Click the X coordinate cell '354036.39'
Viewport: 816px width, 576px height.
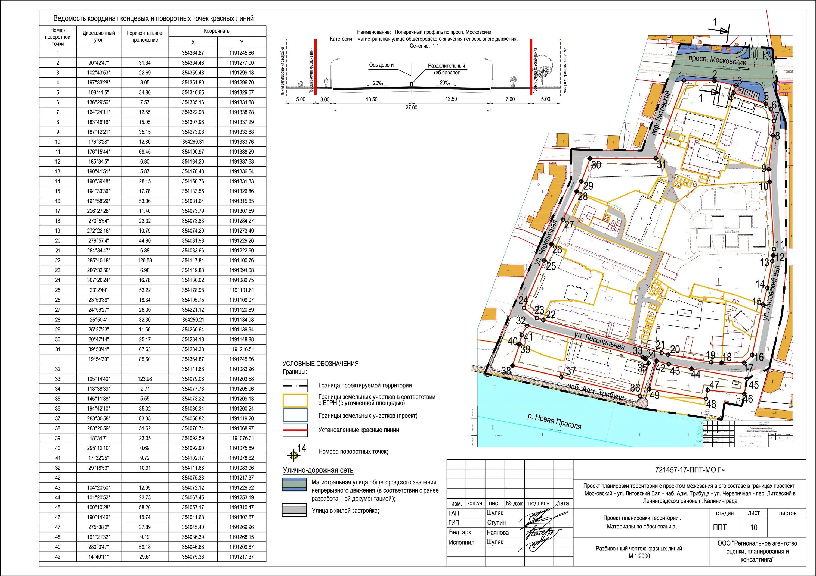click(x=193, y=537)
